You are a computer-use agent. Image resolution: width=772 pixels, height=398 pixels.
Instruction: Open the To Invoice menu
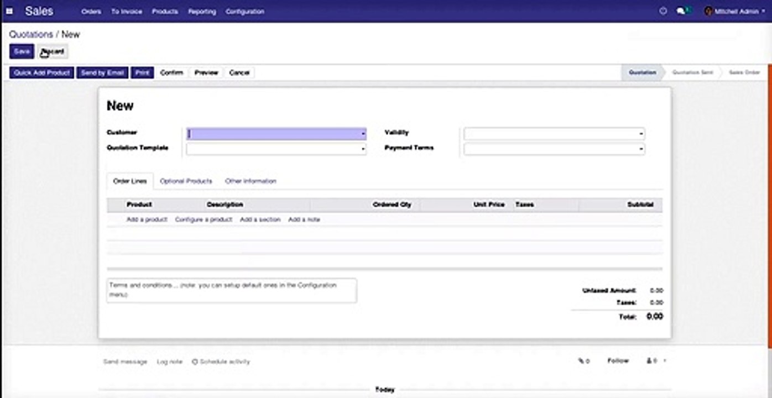(127, 11)
